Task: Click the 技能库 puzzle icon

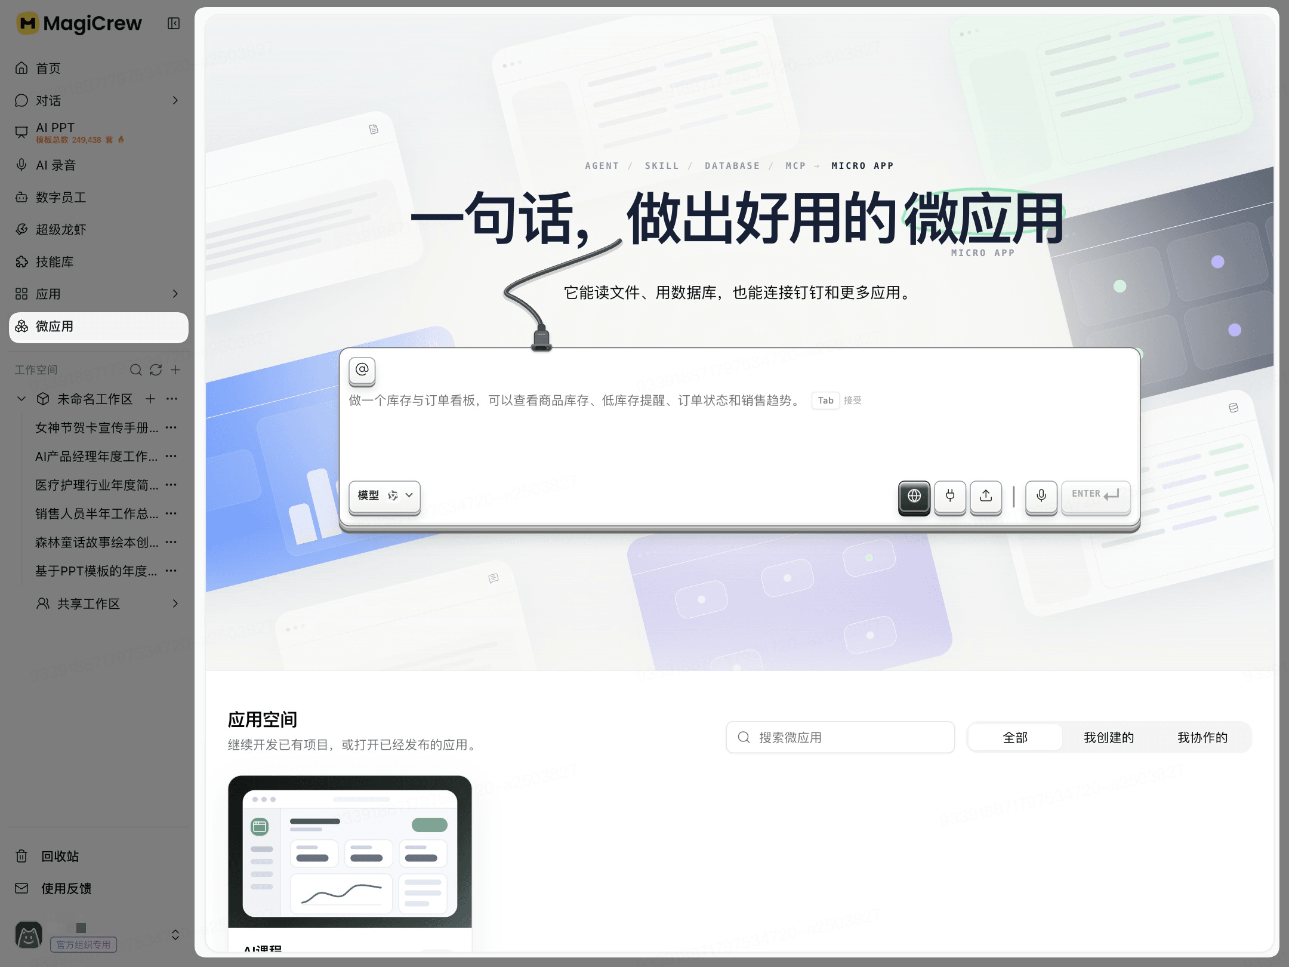Action: [x=21, y=261]
